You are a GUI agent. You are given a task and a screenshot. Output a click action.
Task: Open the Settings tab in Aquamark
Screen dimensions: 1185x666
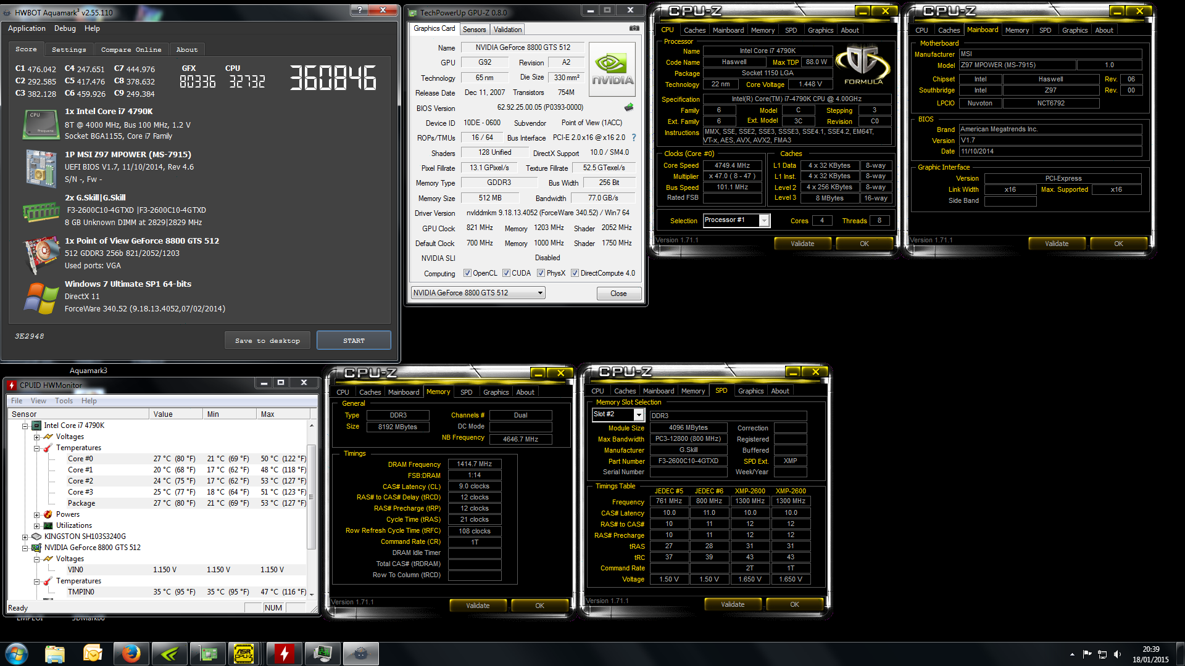pos(69,49)
